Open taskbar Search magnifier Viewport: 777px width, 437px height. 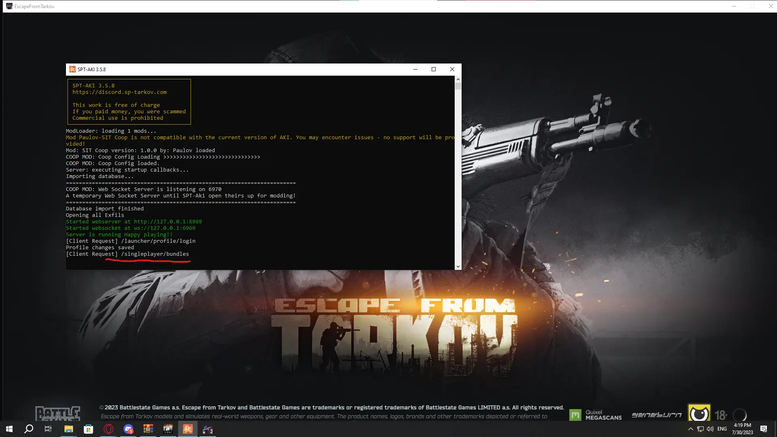click(29, 429)
